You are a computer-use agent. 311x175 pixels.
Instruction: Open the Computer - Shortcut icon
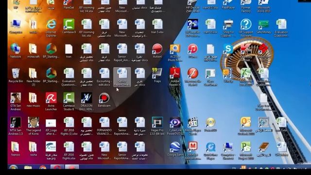coord(228,151)
